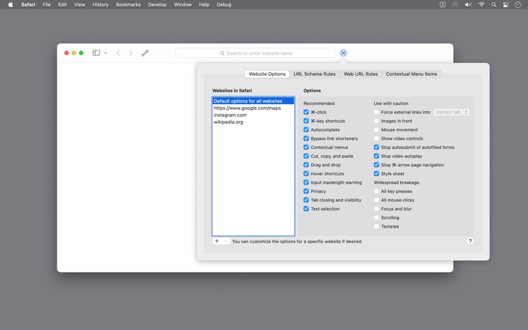The height and width of the screenshot is (330, 528).
Task: Toggle the Privacy checkbox
Action: pos(306,191)
